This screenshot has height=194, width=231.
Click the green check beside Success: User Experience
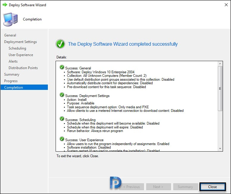(x=62, y=139)
